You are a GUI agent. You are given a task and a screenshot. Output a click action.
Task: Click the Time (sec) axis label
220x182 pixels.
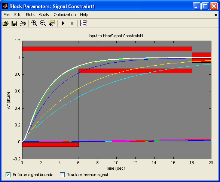tap(116, 168)
